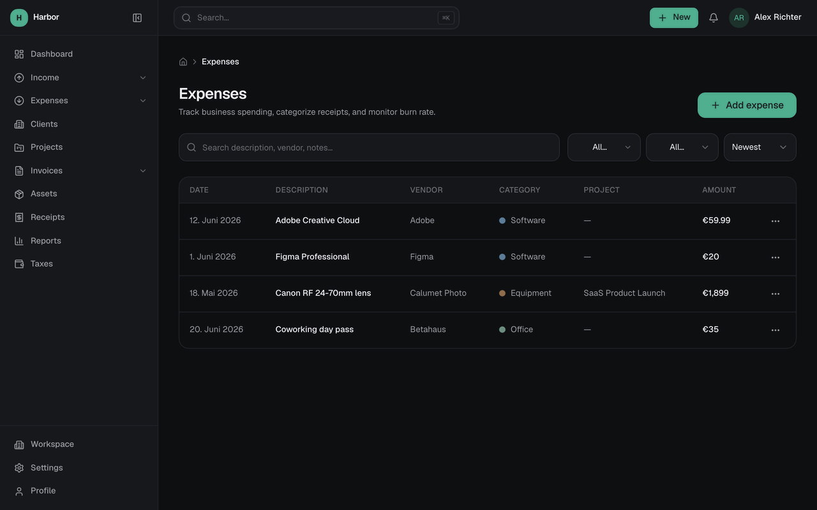Image resolution: width=817 pixels, height=510 pixels.
Task: Click the Reports bar chart icon
Action: click(x=19, y=241)
